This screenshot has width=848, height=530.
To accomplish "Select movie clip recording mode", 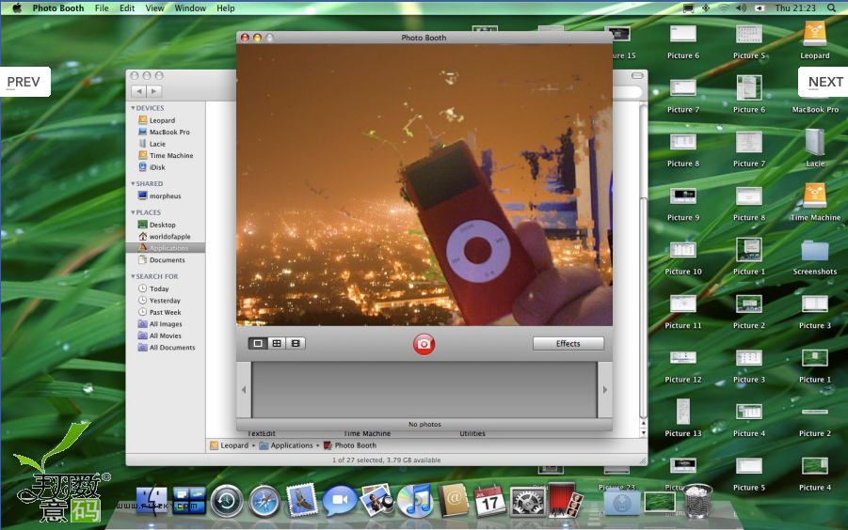I will [296, 343].
